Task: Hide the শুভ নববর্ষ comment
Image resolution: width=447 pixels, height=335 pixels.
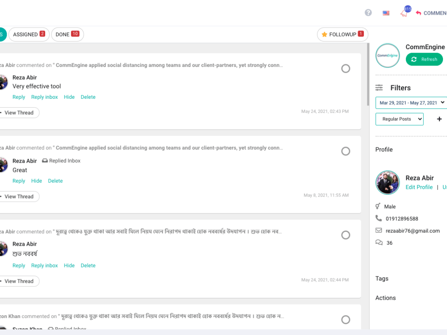Action: coord(69,265)
